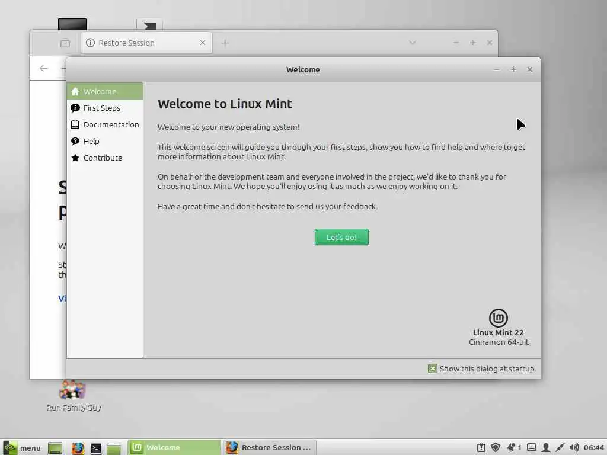Maximize the Welcome window
The image size is (607, 455).
coord(513,69)
